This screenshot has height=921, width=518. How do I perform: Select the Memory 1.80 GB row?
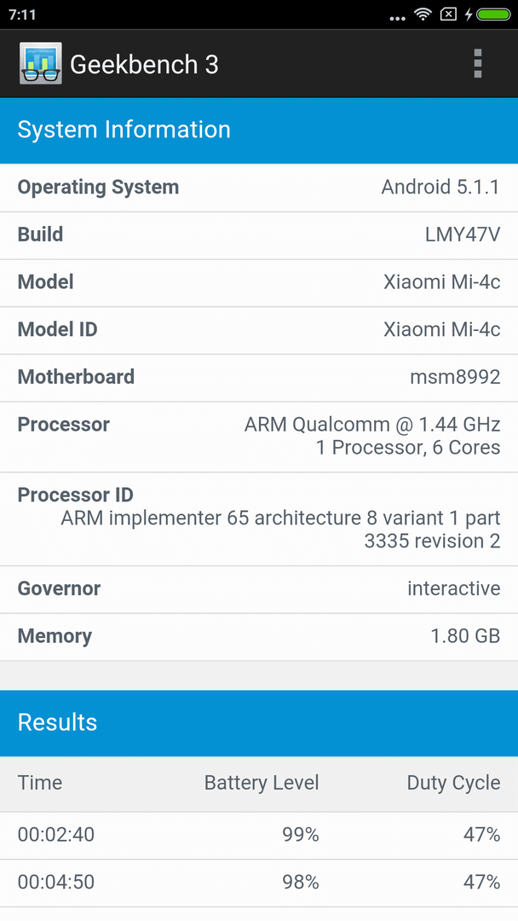(x=259, y=637)
